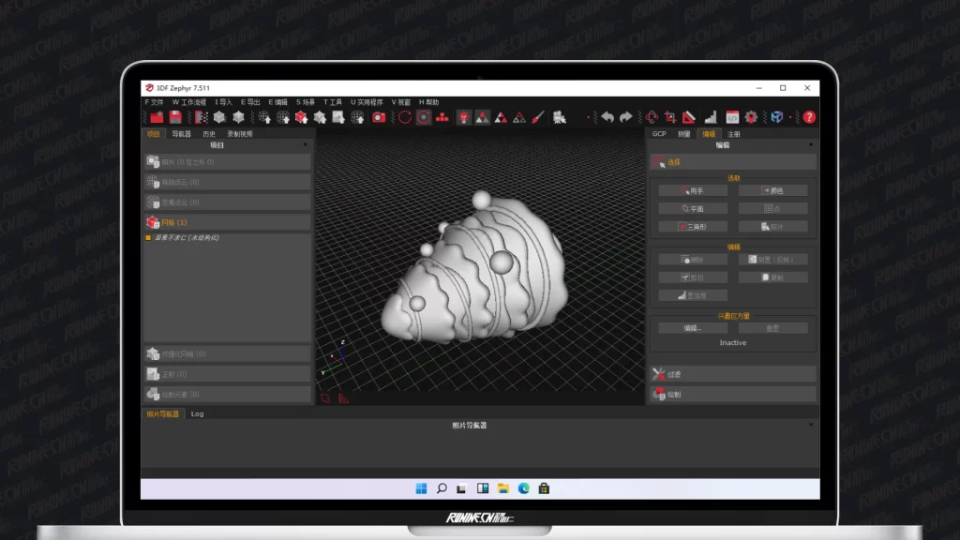Toggle the light bulb lighting button
This screenshot has width=960, height=540.
[x=463, y=117]
